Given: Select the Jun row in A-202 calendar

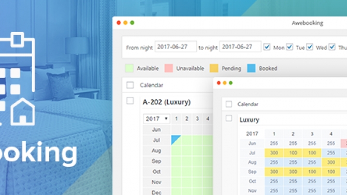Looking at the screenshot, I should pyautogui.click(x=156, y=129).
